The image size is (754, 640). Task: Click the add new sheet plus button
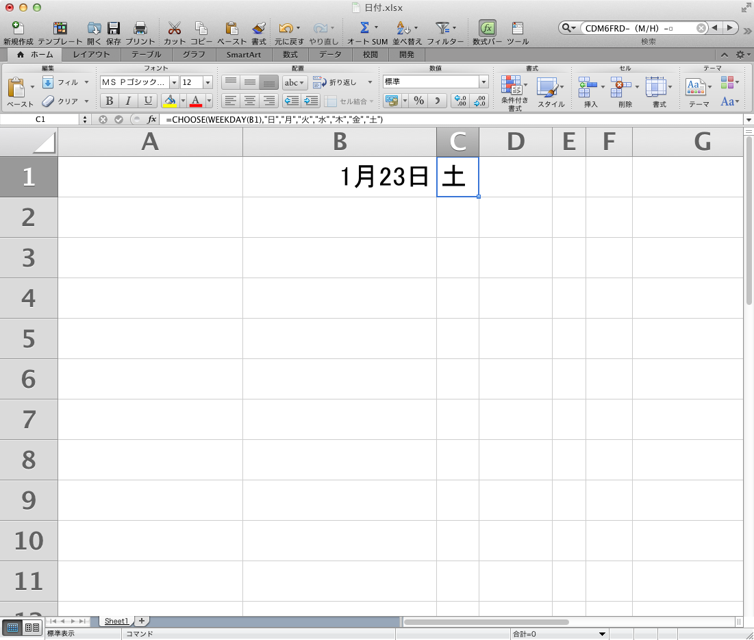(x=142, y=621)
